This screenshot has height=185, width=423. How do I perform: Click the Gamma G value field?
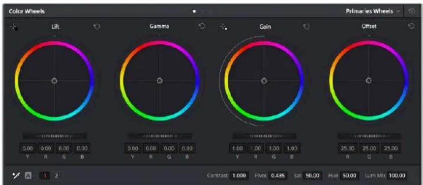pos(169,148)
